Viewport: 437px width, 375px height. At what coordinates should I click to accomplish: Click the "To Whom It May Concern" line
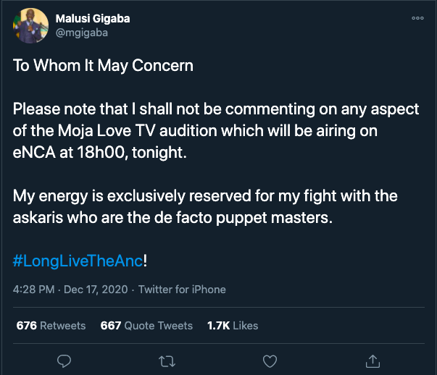pos(104,65)
